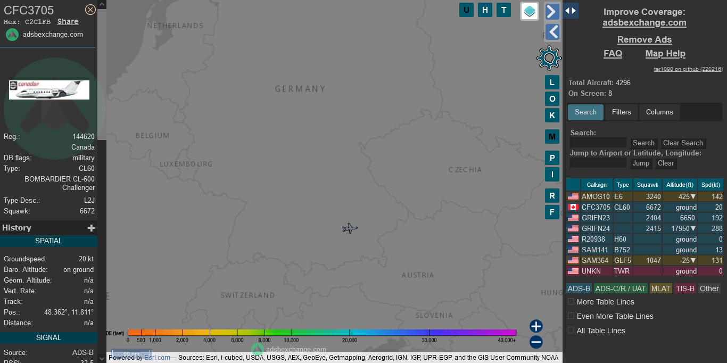Image resolution: width=727 pixels, height=363 pixels.
Task: Select the aircraft icon on the map
Action: point(350,228)
